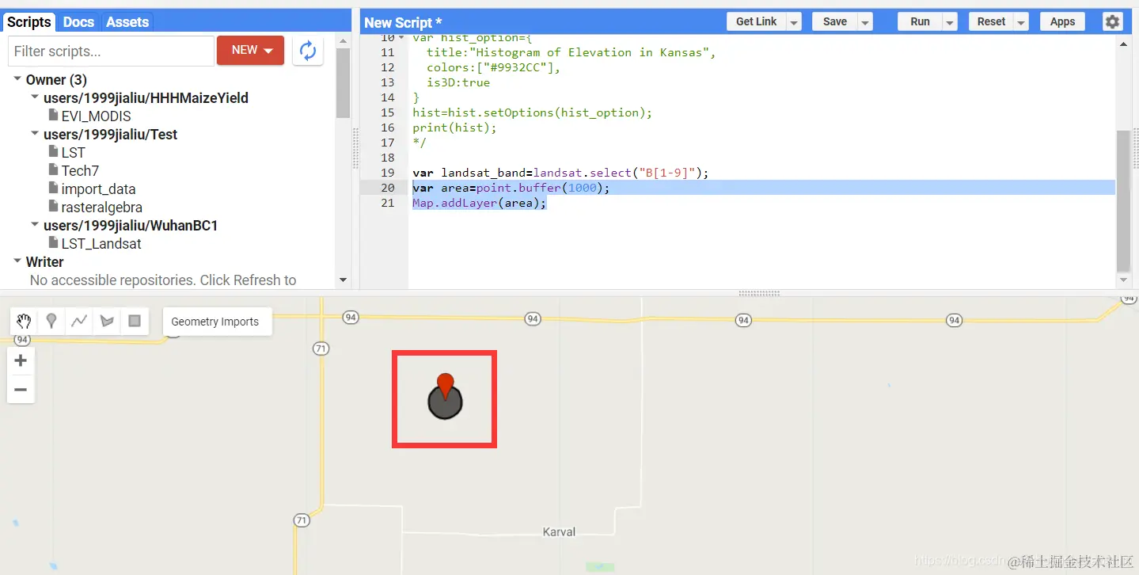Click the scripts panel scrollbar thumb
Image resolution: width=1139 pixels, height=575 pixels.
(x=343, y=82)
